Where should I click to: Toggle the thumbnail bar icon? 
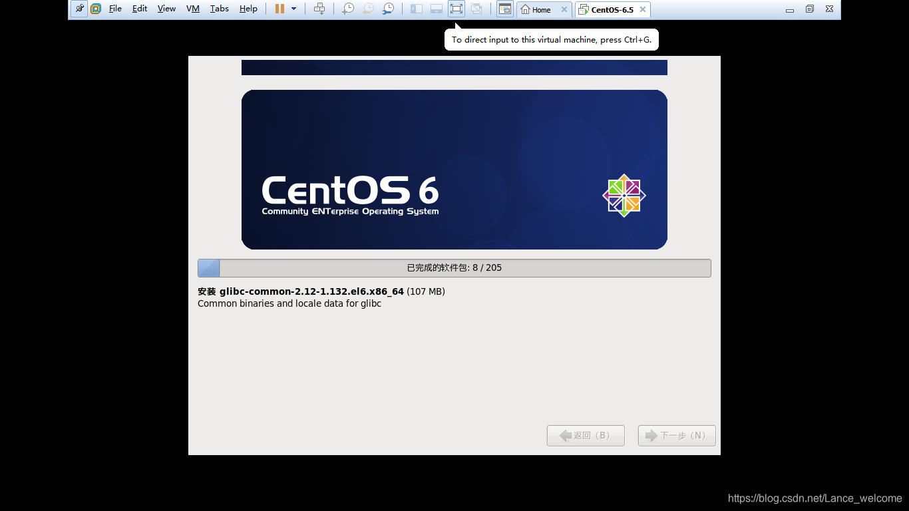pyautogui.click(x=437, y=9)
